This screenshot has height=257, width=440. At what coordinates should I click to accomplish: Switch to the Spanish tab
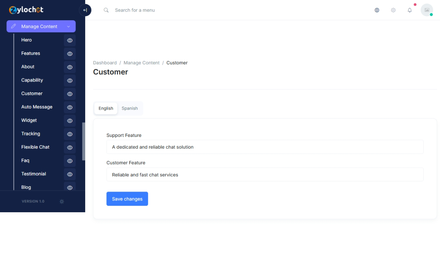click(129, 108)
